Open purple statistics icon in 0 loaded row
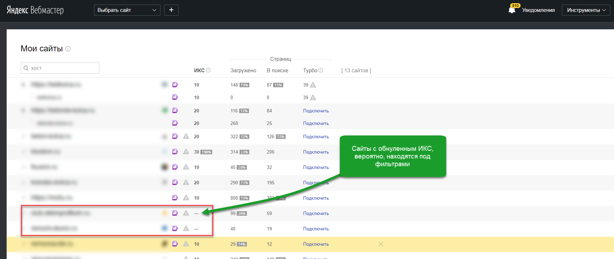This screenshot has width=614, height=259. pos(175,97)
